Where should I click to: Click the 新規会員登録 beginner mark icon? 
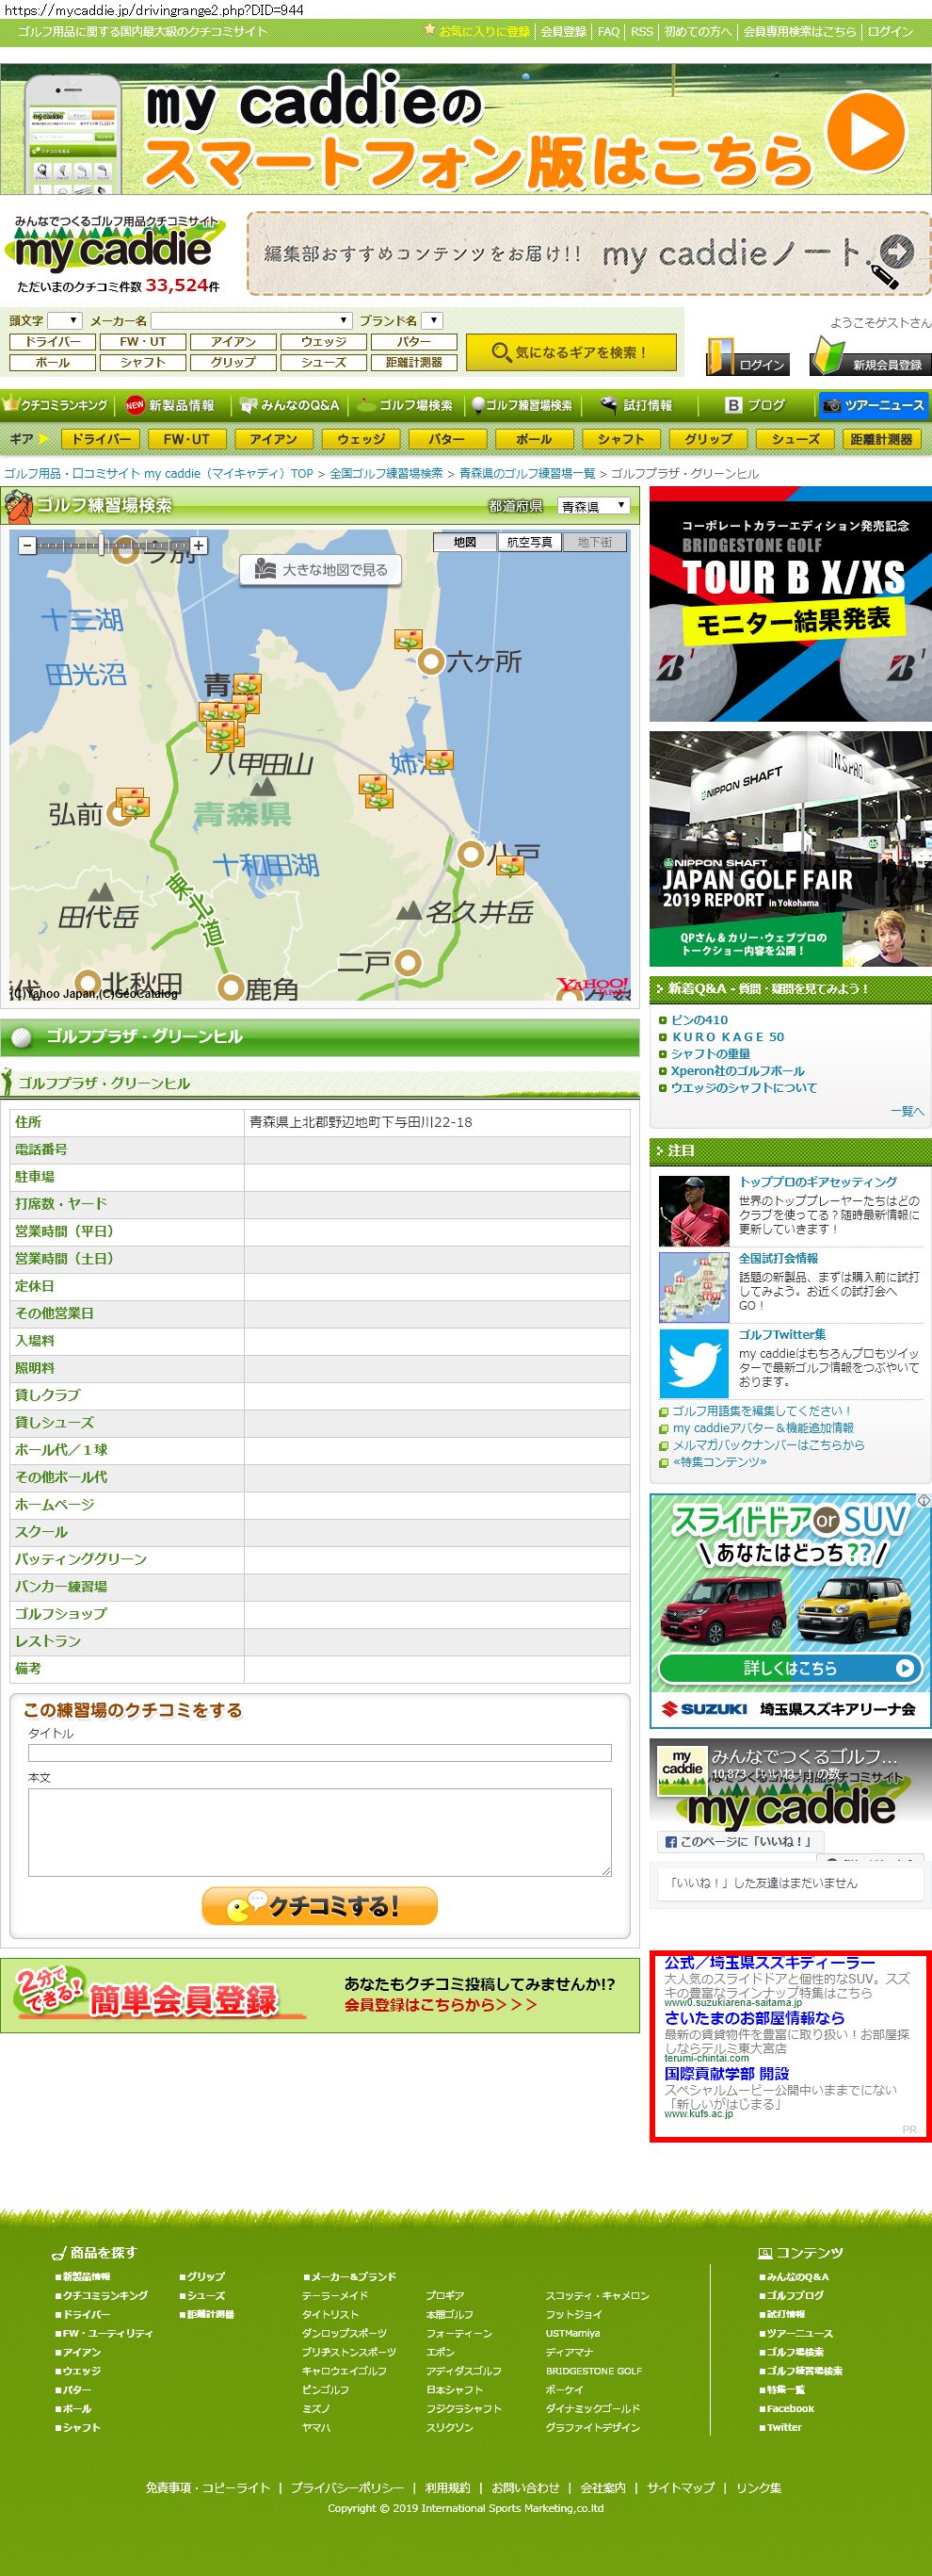[x=828, y=356]
